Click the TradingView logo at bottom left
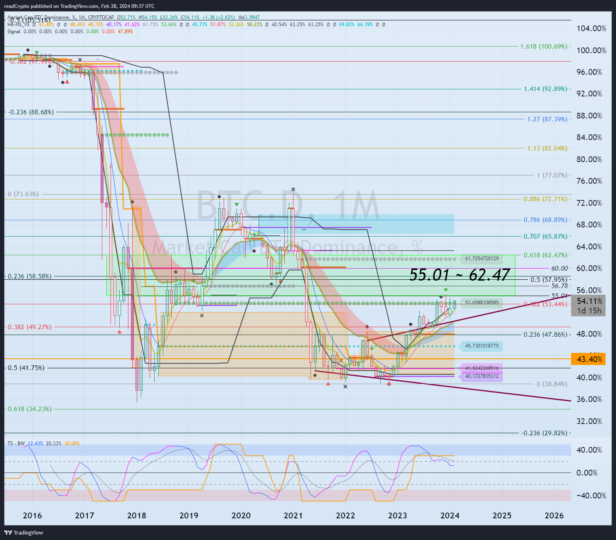 tap(24, 533)
